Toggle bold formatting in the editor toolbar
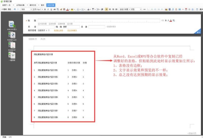Image resolution: width=203 pixels, height=139 pixels. 45,9
